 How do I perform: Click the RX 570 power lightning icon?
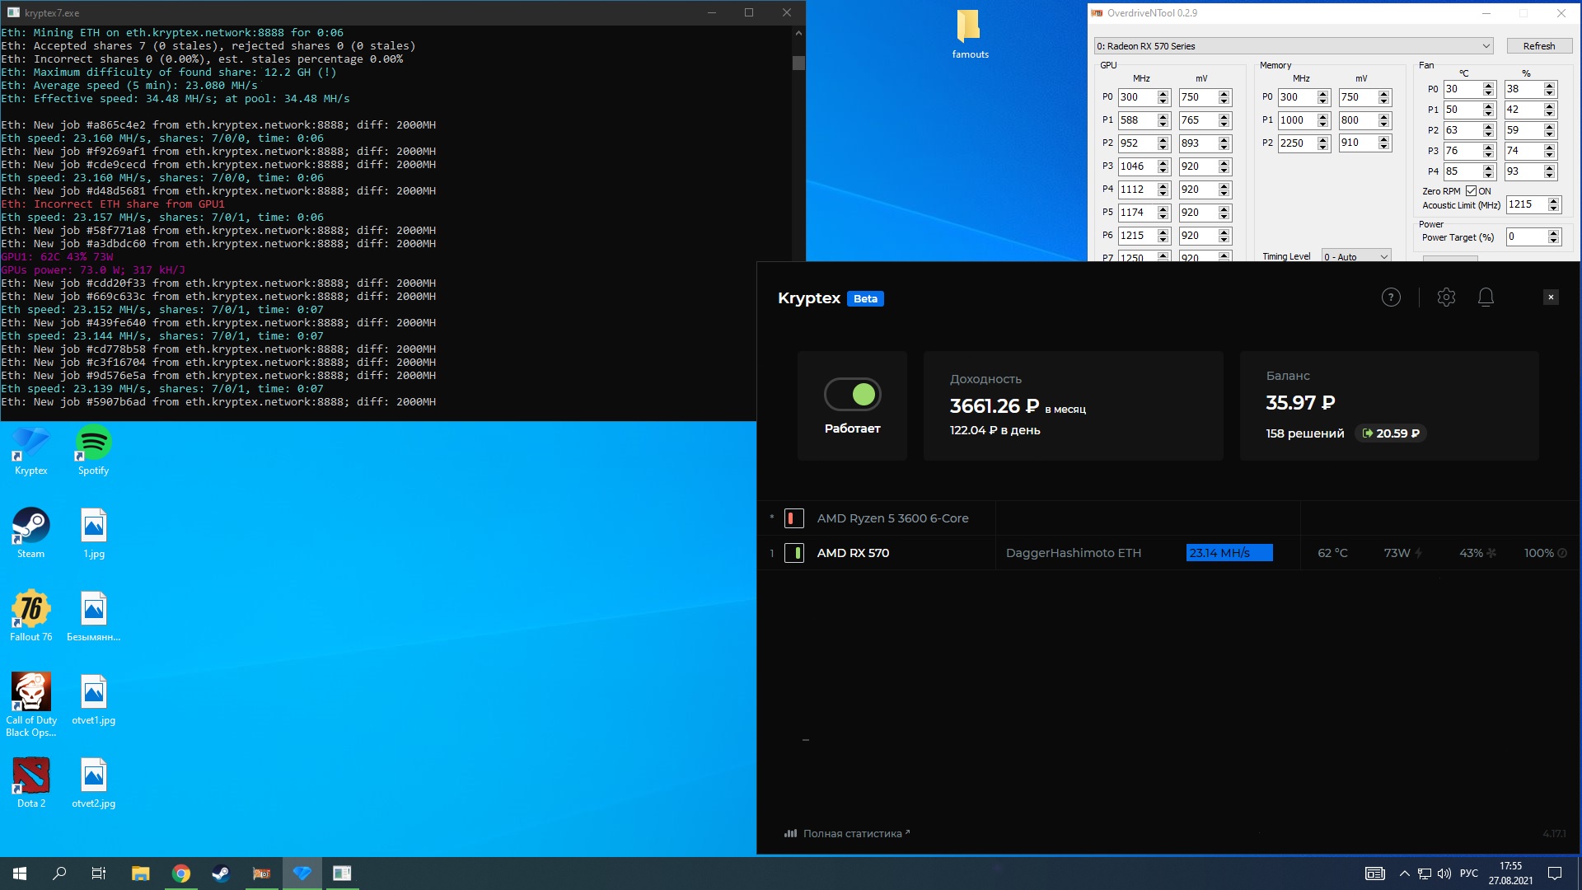pos(1418,553)
